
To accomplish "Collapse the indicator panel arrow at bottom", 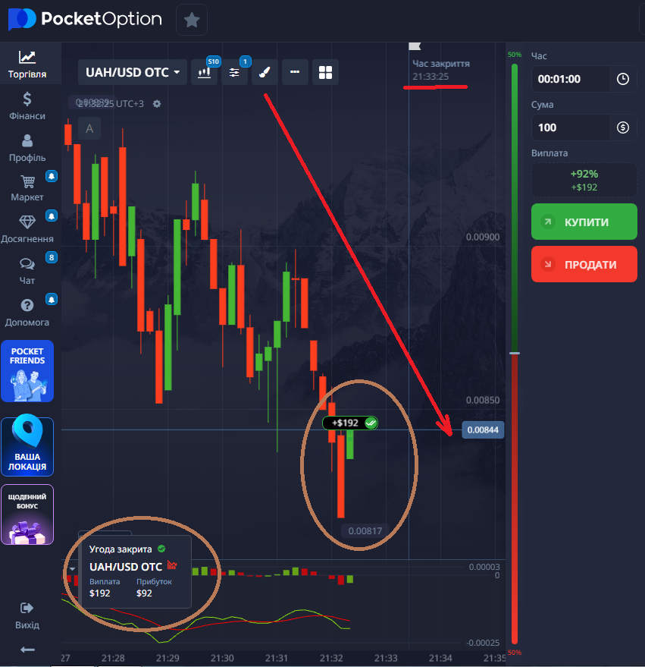I will (72, 569).
